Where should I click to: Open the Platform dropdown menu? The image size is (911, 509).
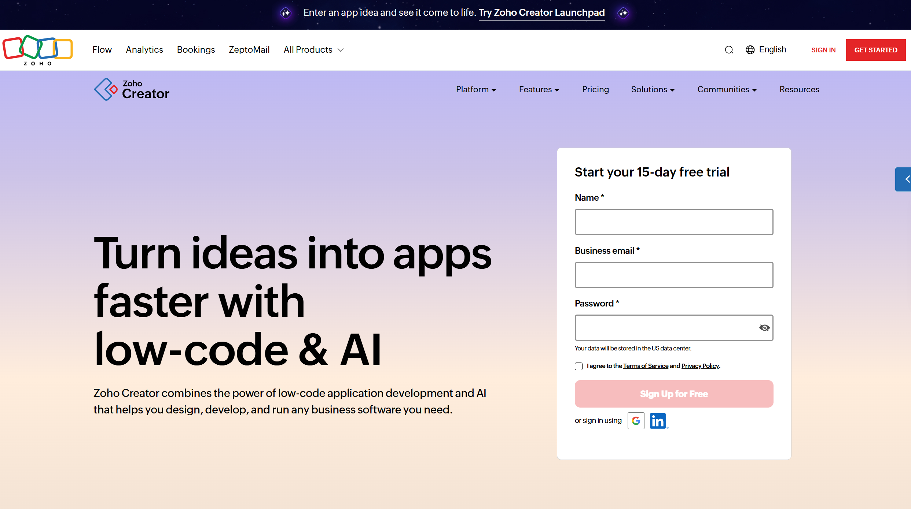476,90
